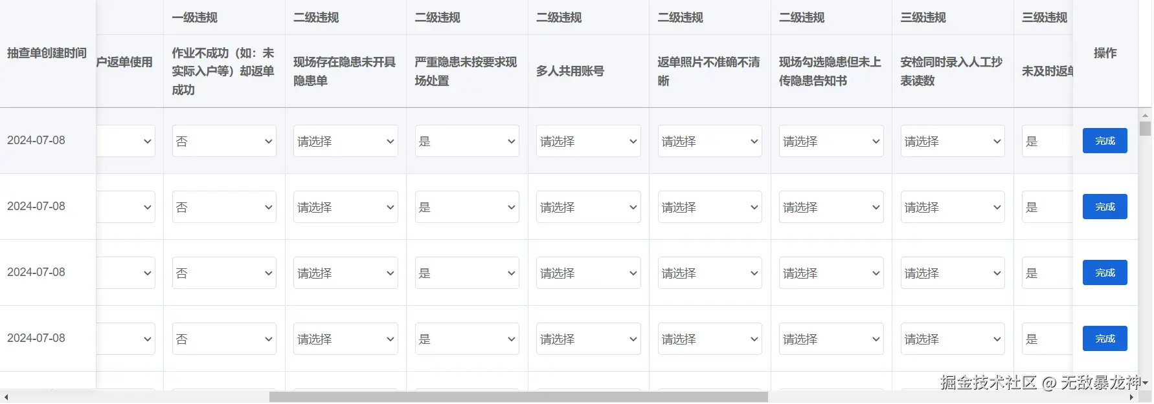This screenshot has height=404, width=1154.
Task: Click horizontal scrollbar right arrow
Action: (1131, 397)
